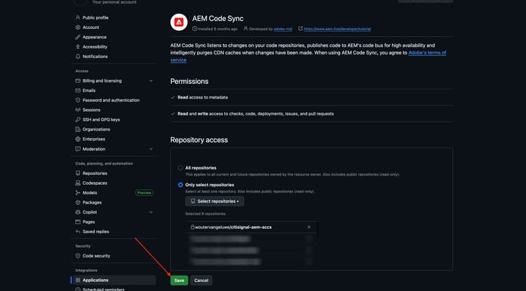526x291 pixels.
Task: Click the Saved replies arrow icon
Action: pos(78,232)
